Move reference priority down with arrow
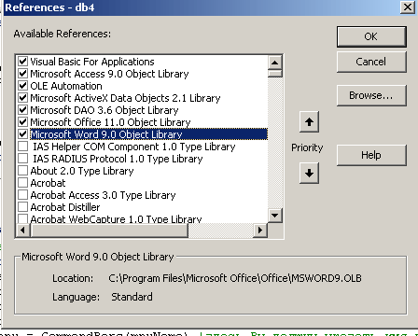The width and height of the screenshot is (418, 336). [309, 173]
